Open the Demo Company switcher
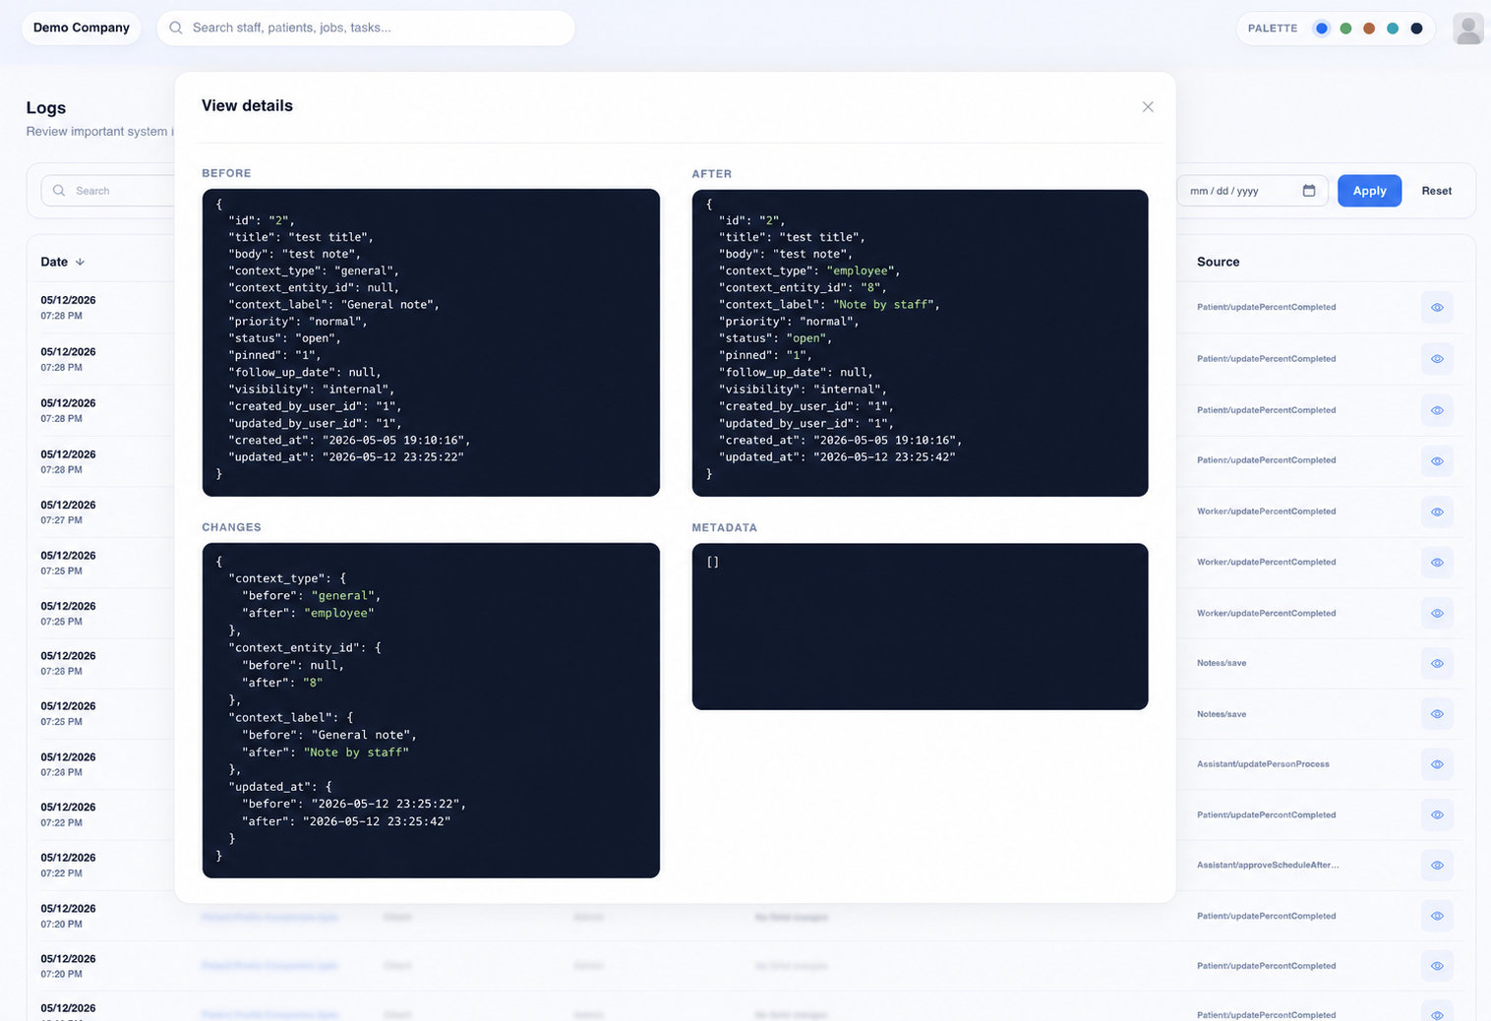The width and height of the screenshot is (1491, 1021). 82,28
